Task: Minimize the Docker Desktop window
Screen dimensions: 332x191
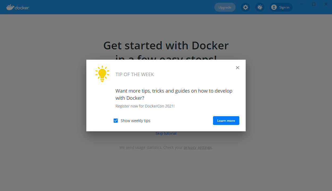Action: pyautogui.click(x=302, y=4)
